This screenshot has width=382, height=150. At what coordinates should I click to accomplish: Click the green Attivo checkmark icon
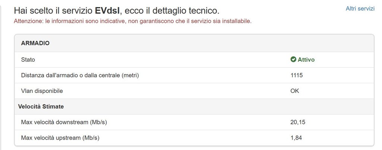point(293,59)
